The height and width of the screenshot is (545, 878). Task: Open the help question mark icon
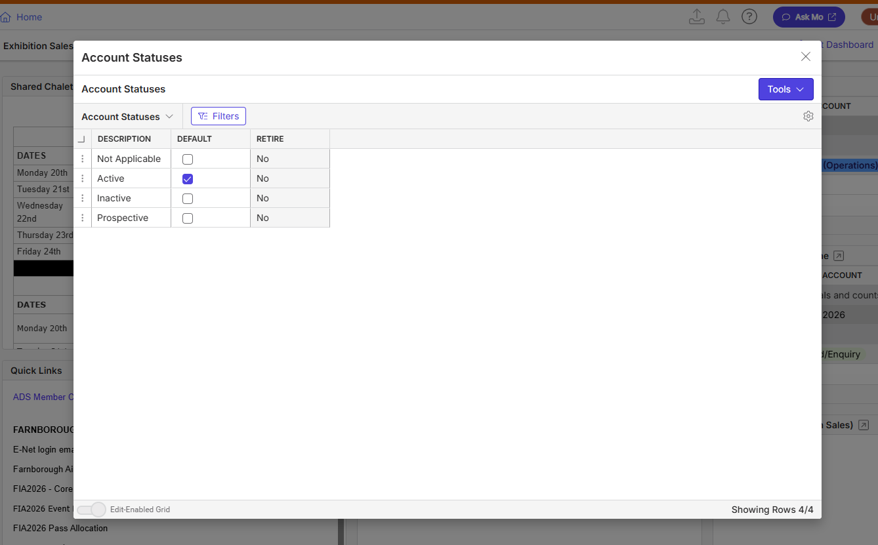[749, 17]
